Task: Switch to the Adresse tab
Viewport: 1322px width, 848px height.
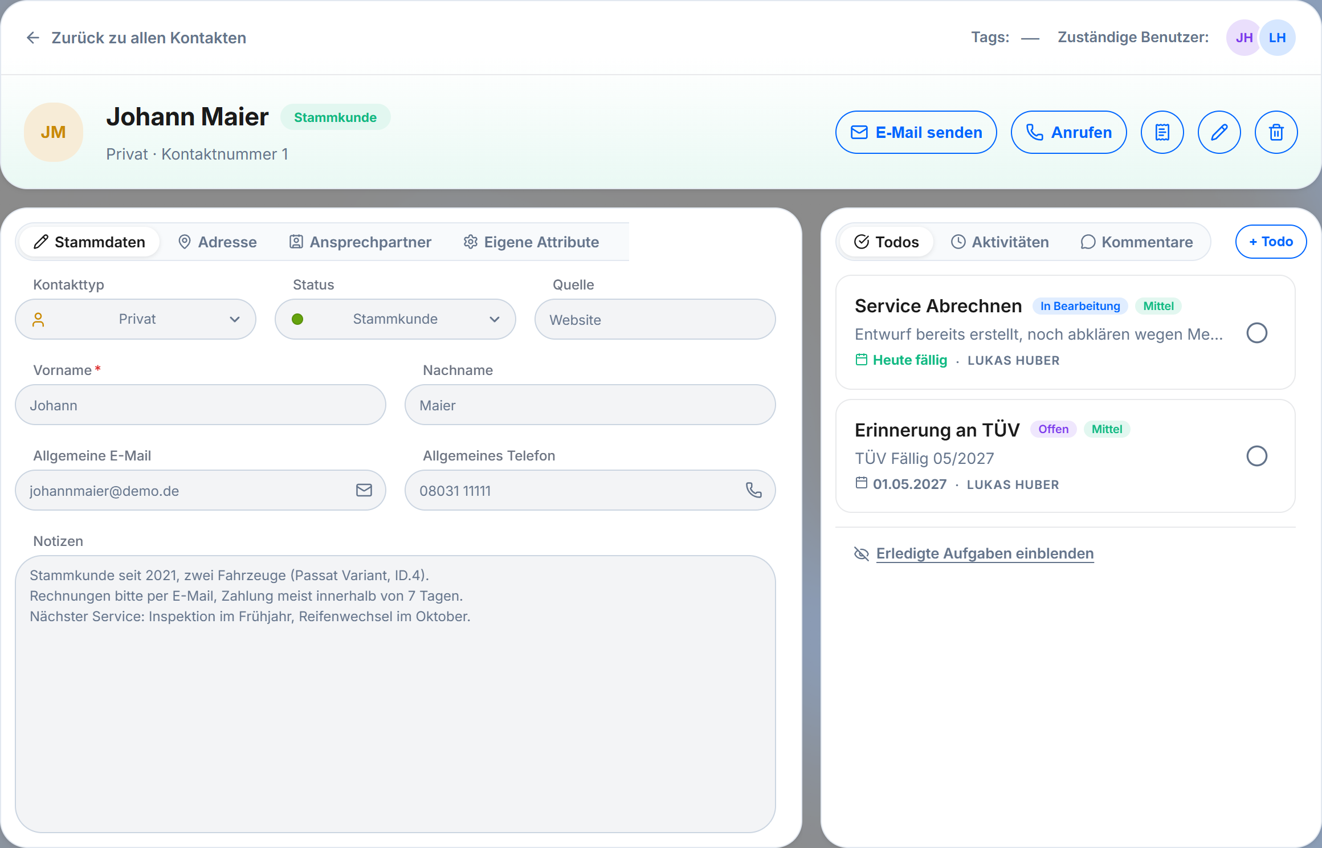Action: click(218, 242)
